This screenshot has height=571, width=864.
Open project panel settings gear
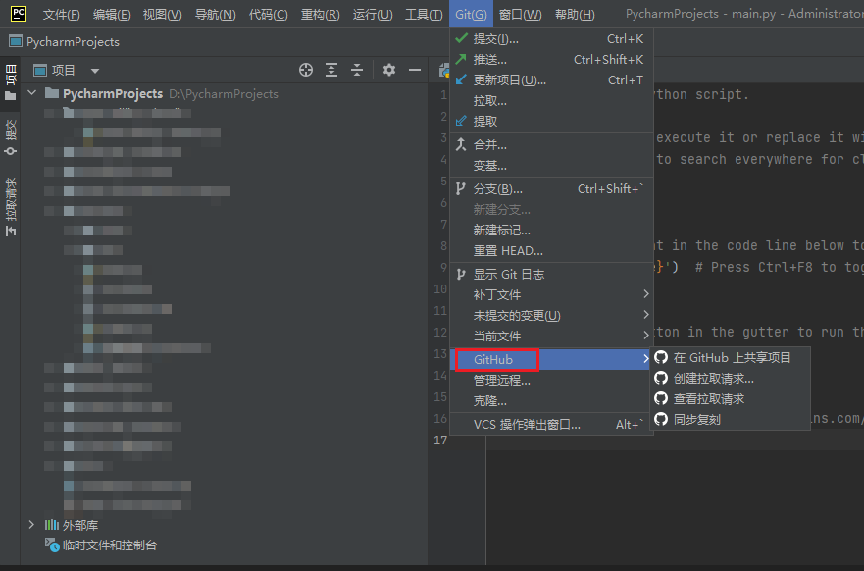(389, 70)
